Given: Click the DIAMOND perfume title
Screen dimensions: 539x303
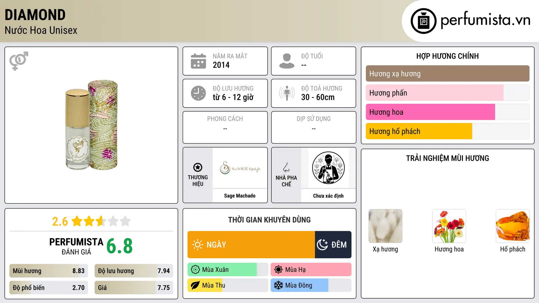Looking at the screenshot, I should point(35,15).
